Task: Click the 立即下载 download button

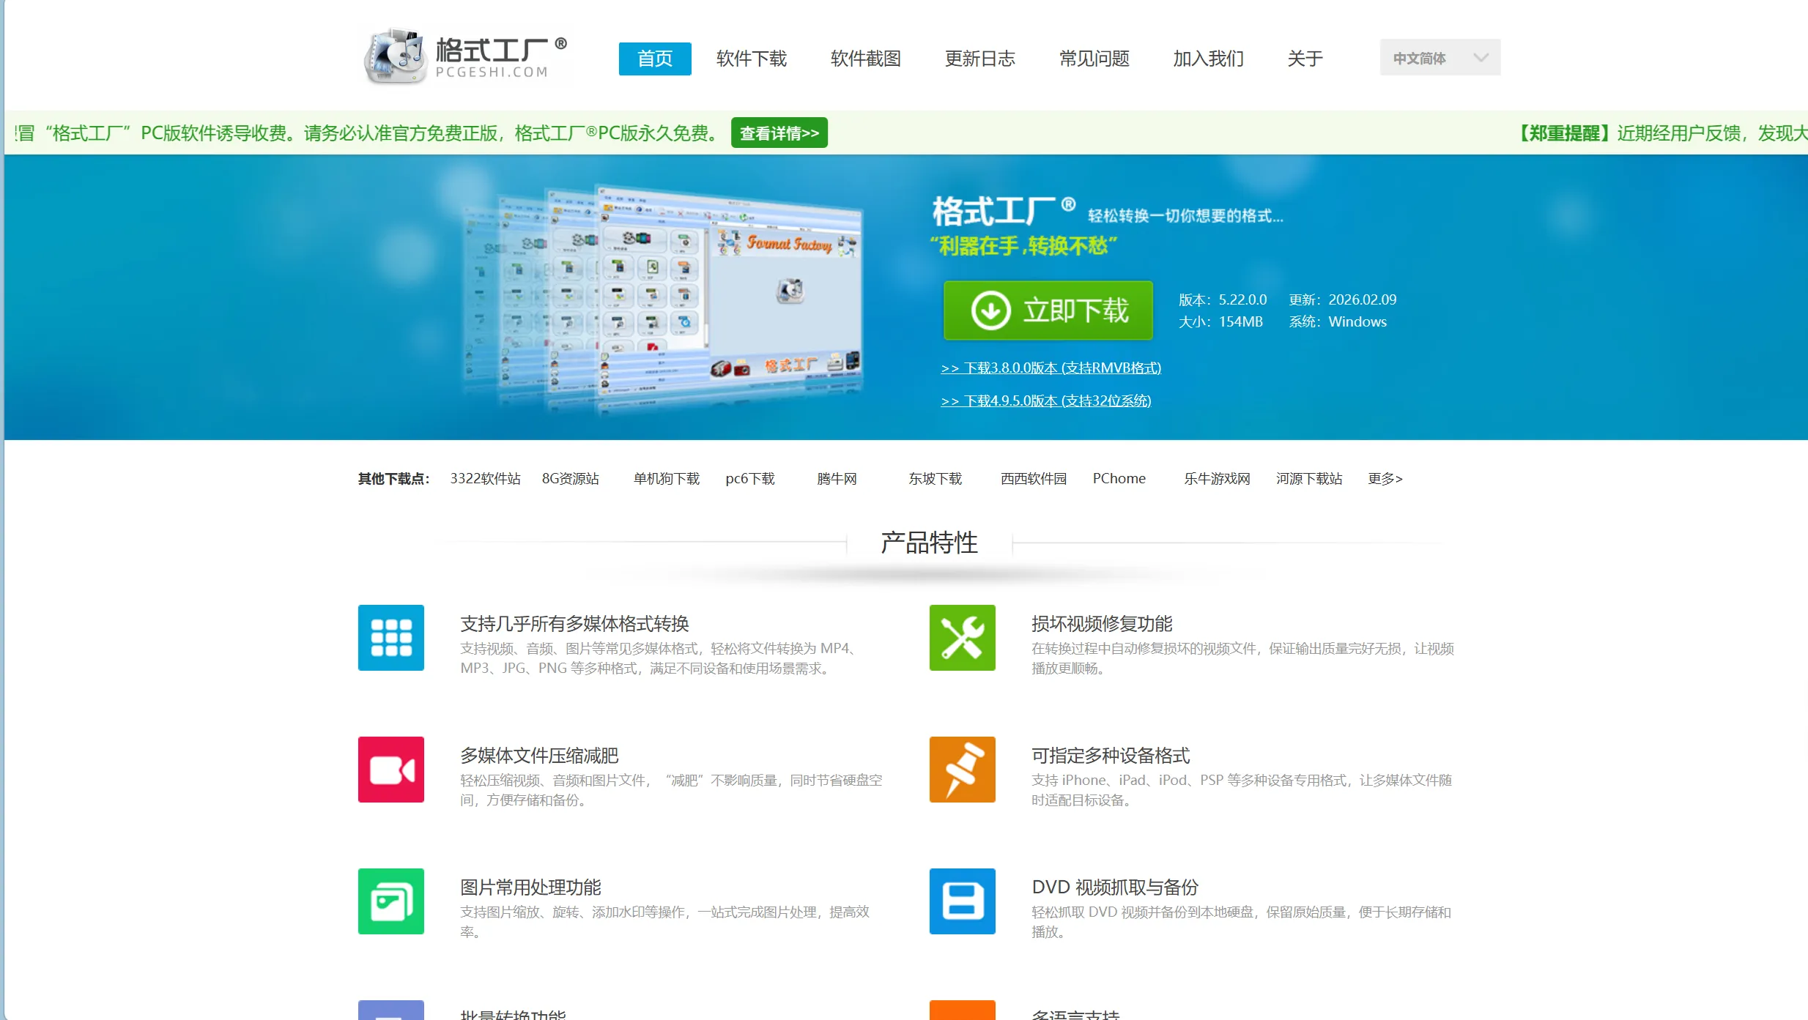Action: click(x=1048, y=310)
